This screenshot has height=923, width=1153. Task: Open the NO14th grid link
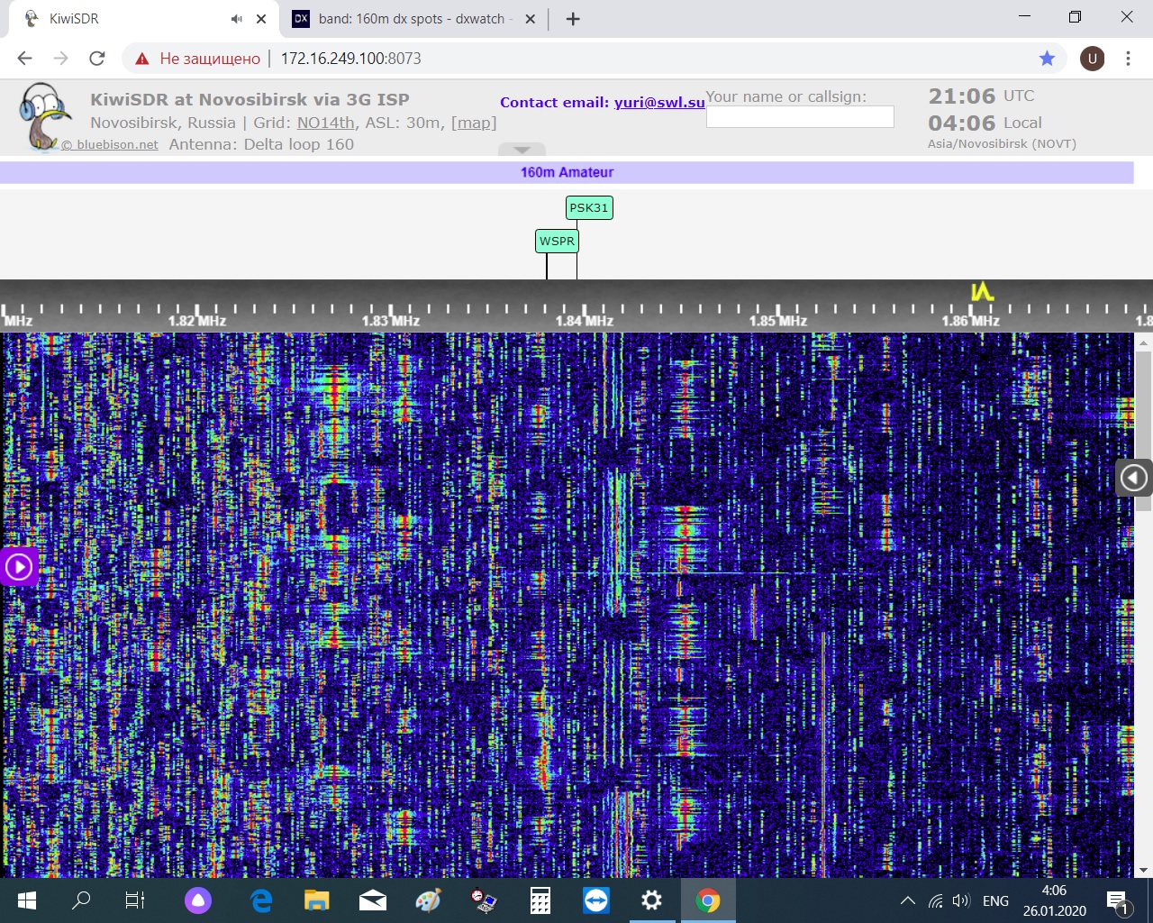tap(326, 123)
